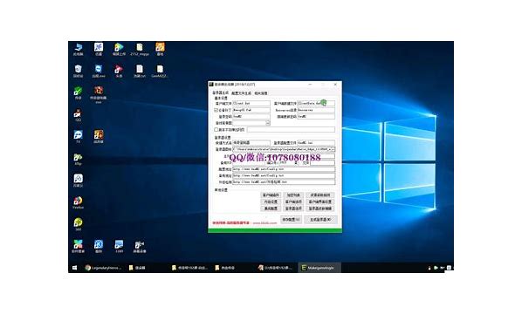Image resolution: width=522 pixels, height=314 pixels.
Task: Click the wide generate button at bottom right
Action: pyautogui.click(x=320, y=220)
